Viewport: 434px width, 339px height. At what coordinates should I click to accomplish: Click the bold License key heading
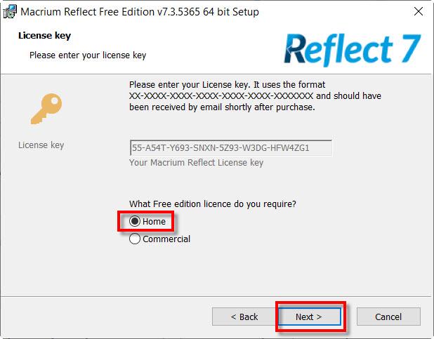pyautogui.click(x=44, y=35)
